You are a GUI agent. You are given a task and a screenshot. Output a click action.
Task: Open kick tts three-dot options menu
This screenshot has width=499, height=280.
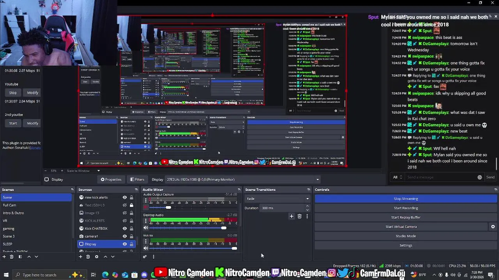(x=146, y=241)
